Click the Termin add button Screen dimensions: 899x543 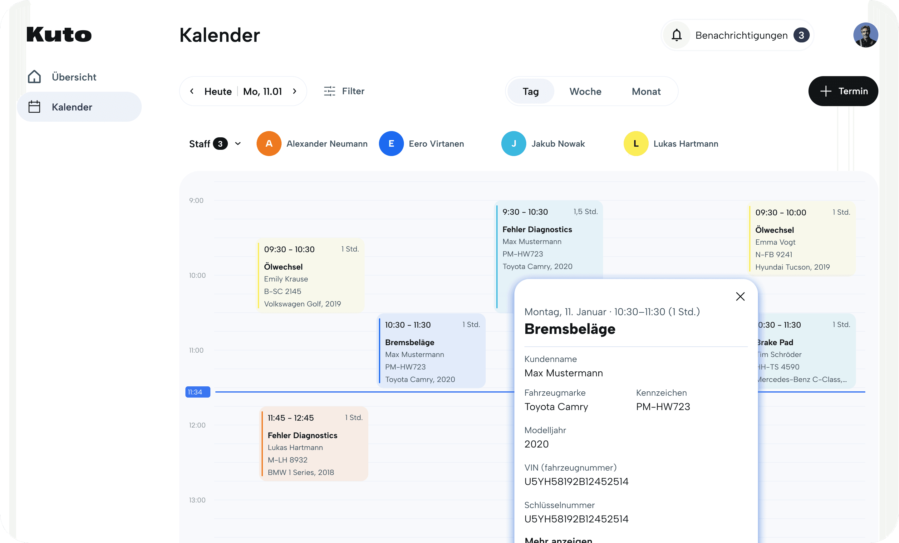coord(843,91)
